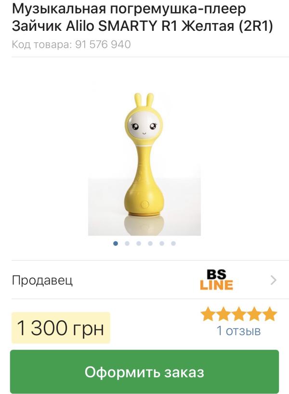Open the Продавец seller row
Image resolution: width=289 pixels, height=394 pixels.
pos(144,280)
